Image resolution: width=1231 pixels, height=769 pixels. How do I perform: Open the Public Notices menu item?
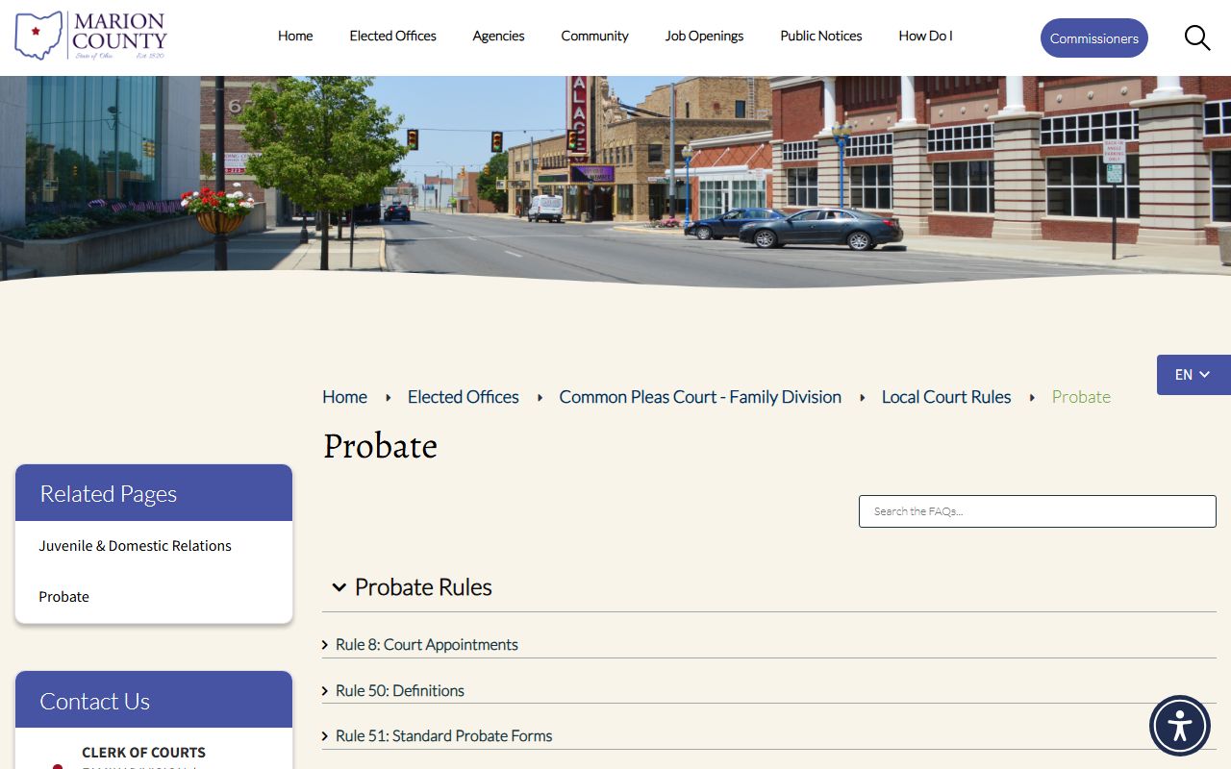[x=821, y=36]
